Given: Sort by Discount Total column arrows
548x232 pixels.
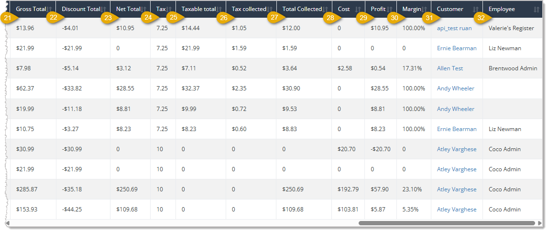Looking at the screenshot, I should pyautogui.click(x=103, y=9).
